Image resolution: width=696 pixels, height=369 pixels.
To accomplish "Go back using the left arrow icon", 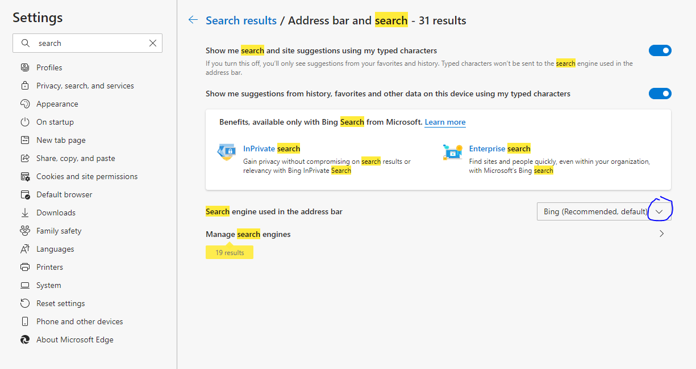I will click(193, 20).
